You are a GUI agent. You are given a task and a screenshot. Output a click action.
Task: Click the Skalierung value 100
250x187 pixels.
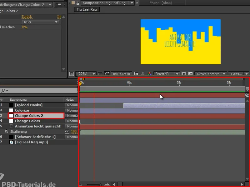pyautogui.click(x=74, y=132)
